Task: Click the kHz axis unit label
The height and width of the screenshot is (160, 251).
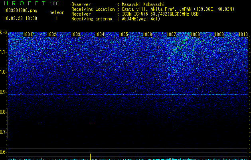Action: [4, 32]
